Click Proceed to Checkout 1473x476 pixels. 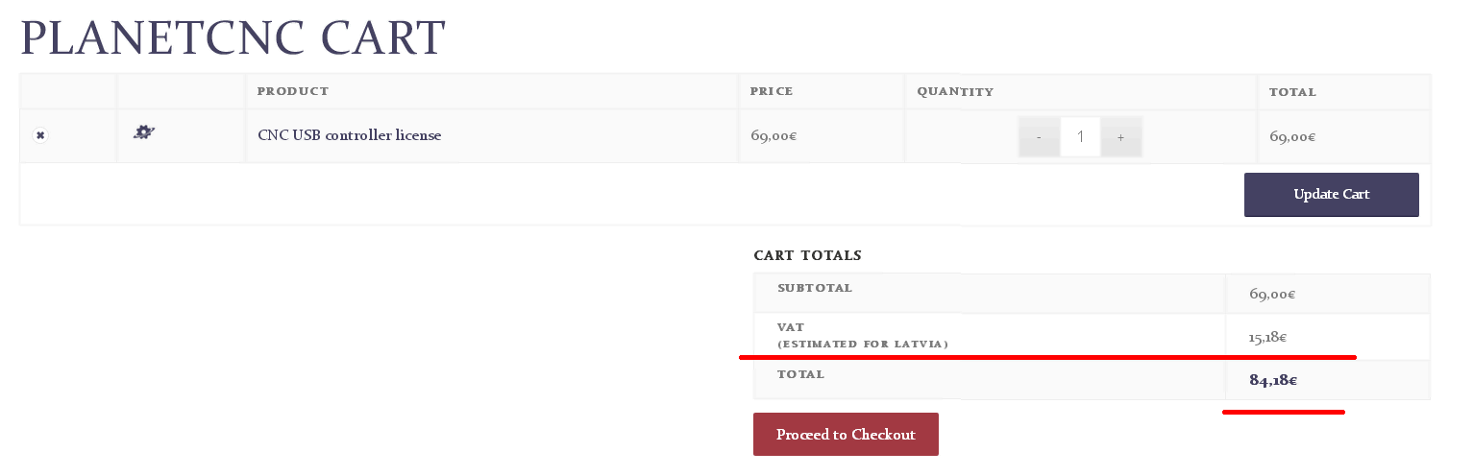click(846, 434)
